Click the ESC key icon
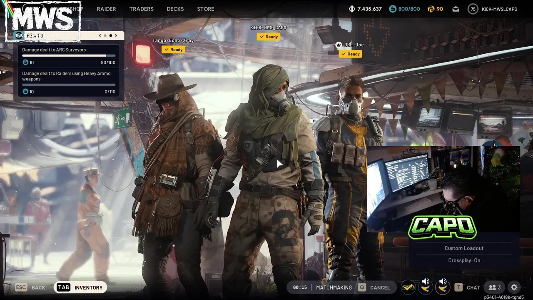 pyautogui.click(x=21, y=287)
